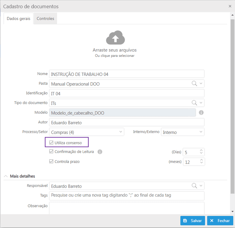Close the Cadastro de documentos dialog
235x228 pixels.
[x=230, y=6]
